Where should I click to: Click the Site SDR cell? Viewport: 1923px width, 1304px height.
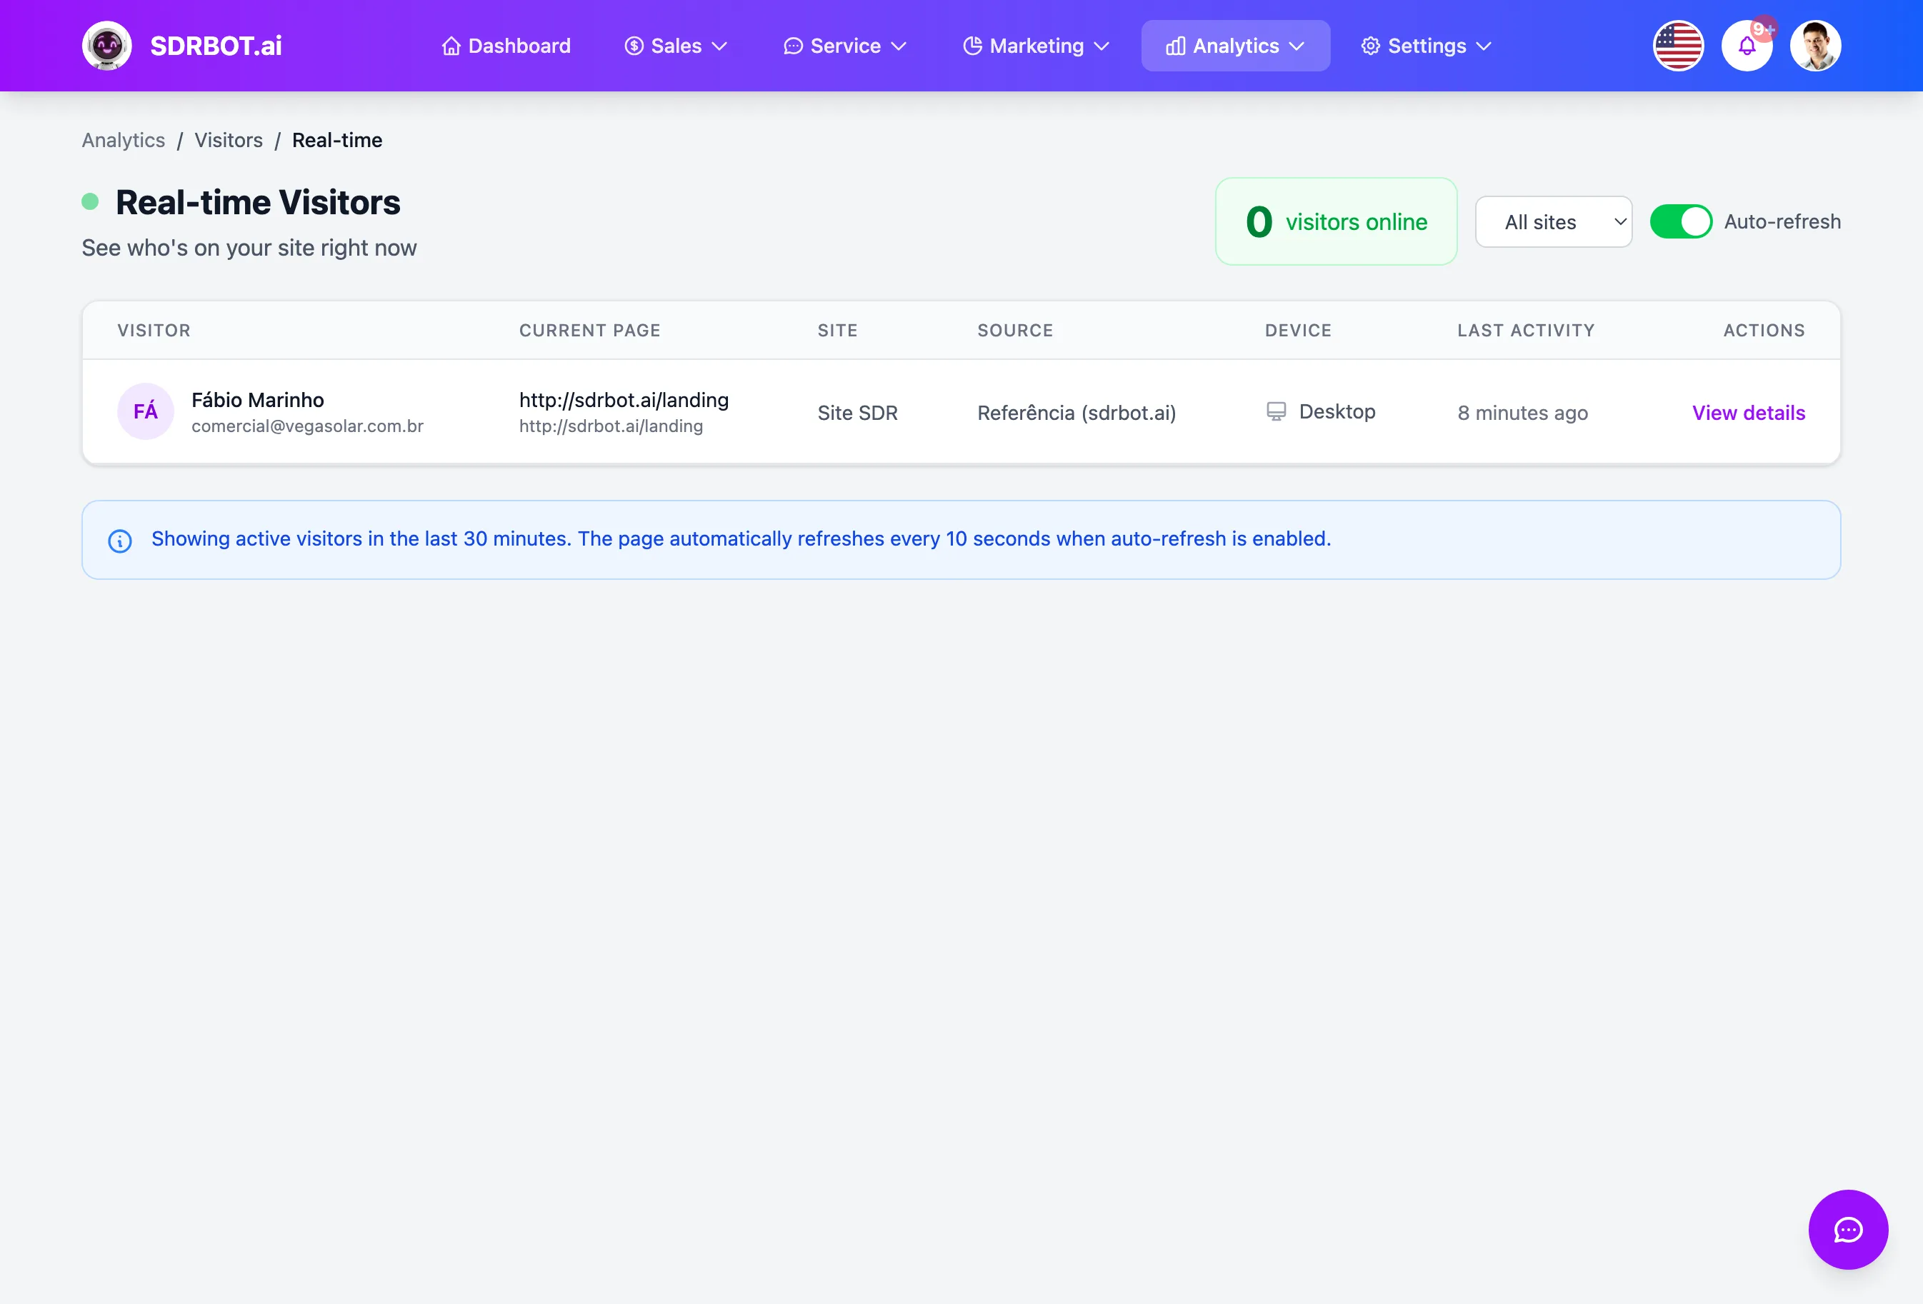857,412
